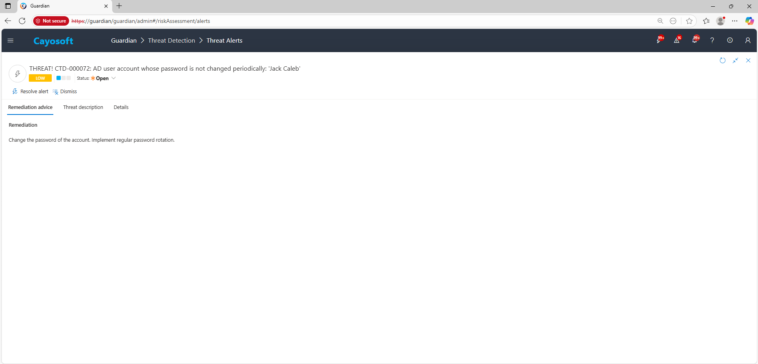Select the Remediation advice tab
Screen dimensions: 758x364
coord(30,107)
